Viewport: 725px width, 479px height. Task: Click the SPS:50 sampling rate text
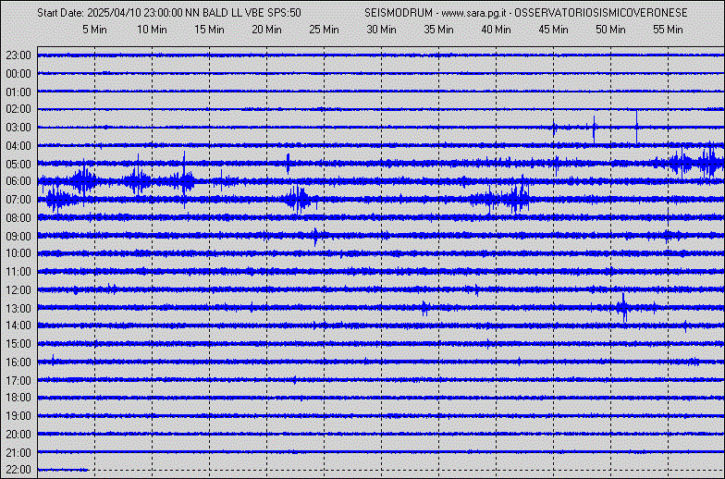pyautogui.click(x=285, y=13)
